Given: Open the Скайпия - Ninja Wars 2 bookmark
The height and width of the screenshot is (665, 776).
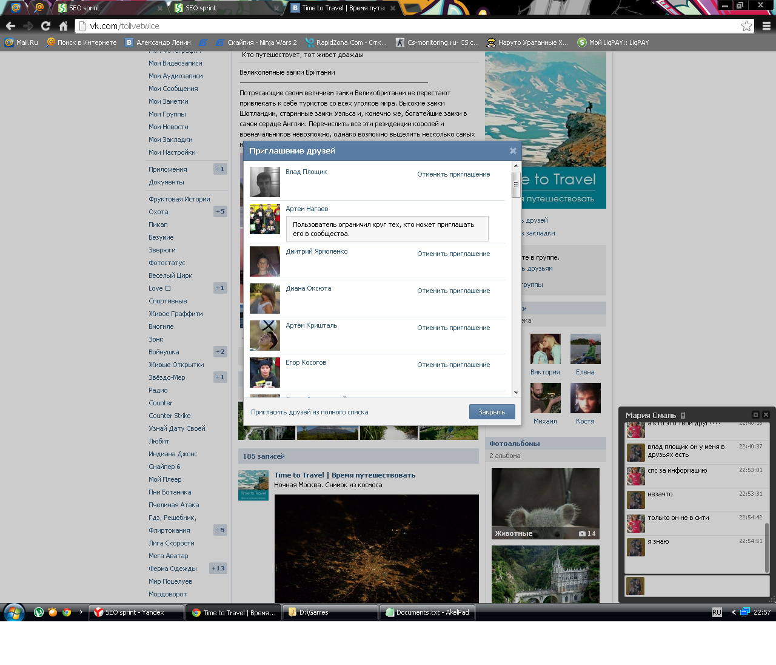Looking at the screenshot, I should pos(256,42).
